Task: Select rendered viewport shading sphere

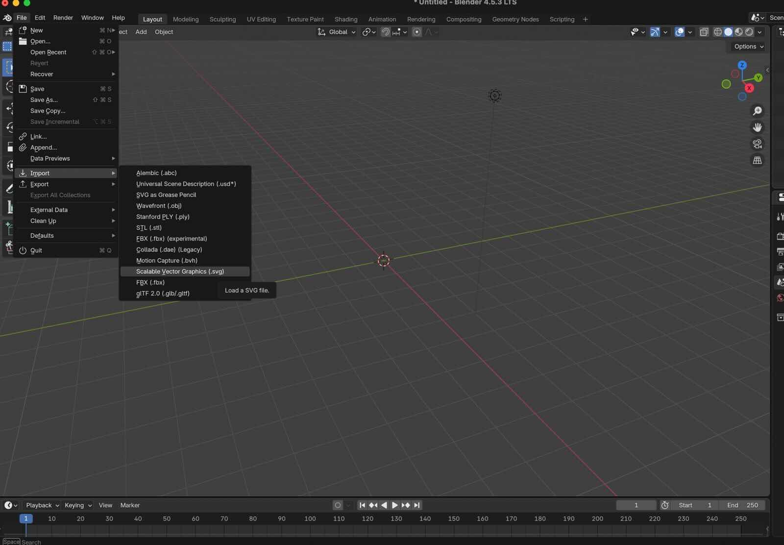Action: pyautogui.click(x=749, y=32)
